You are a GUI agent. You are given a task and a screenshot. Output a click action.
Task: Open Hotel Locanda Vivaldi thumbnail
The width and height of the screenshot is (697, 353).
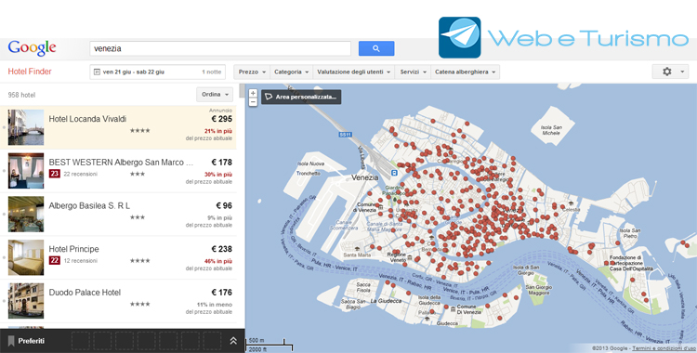pyautogui.click(x=26, y=127)
